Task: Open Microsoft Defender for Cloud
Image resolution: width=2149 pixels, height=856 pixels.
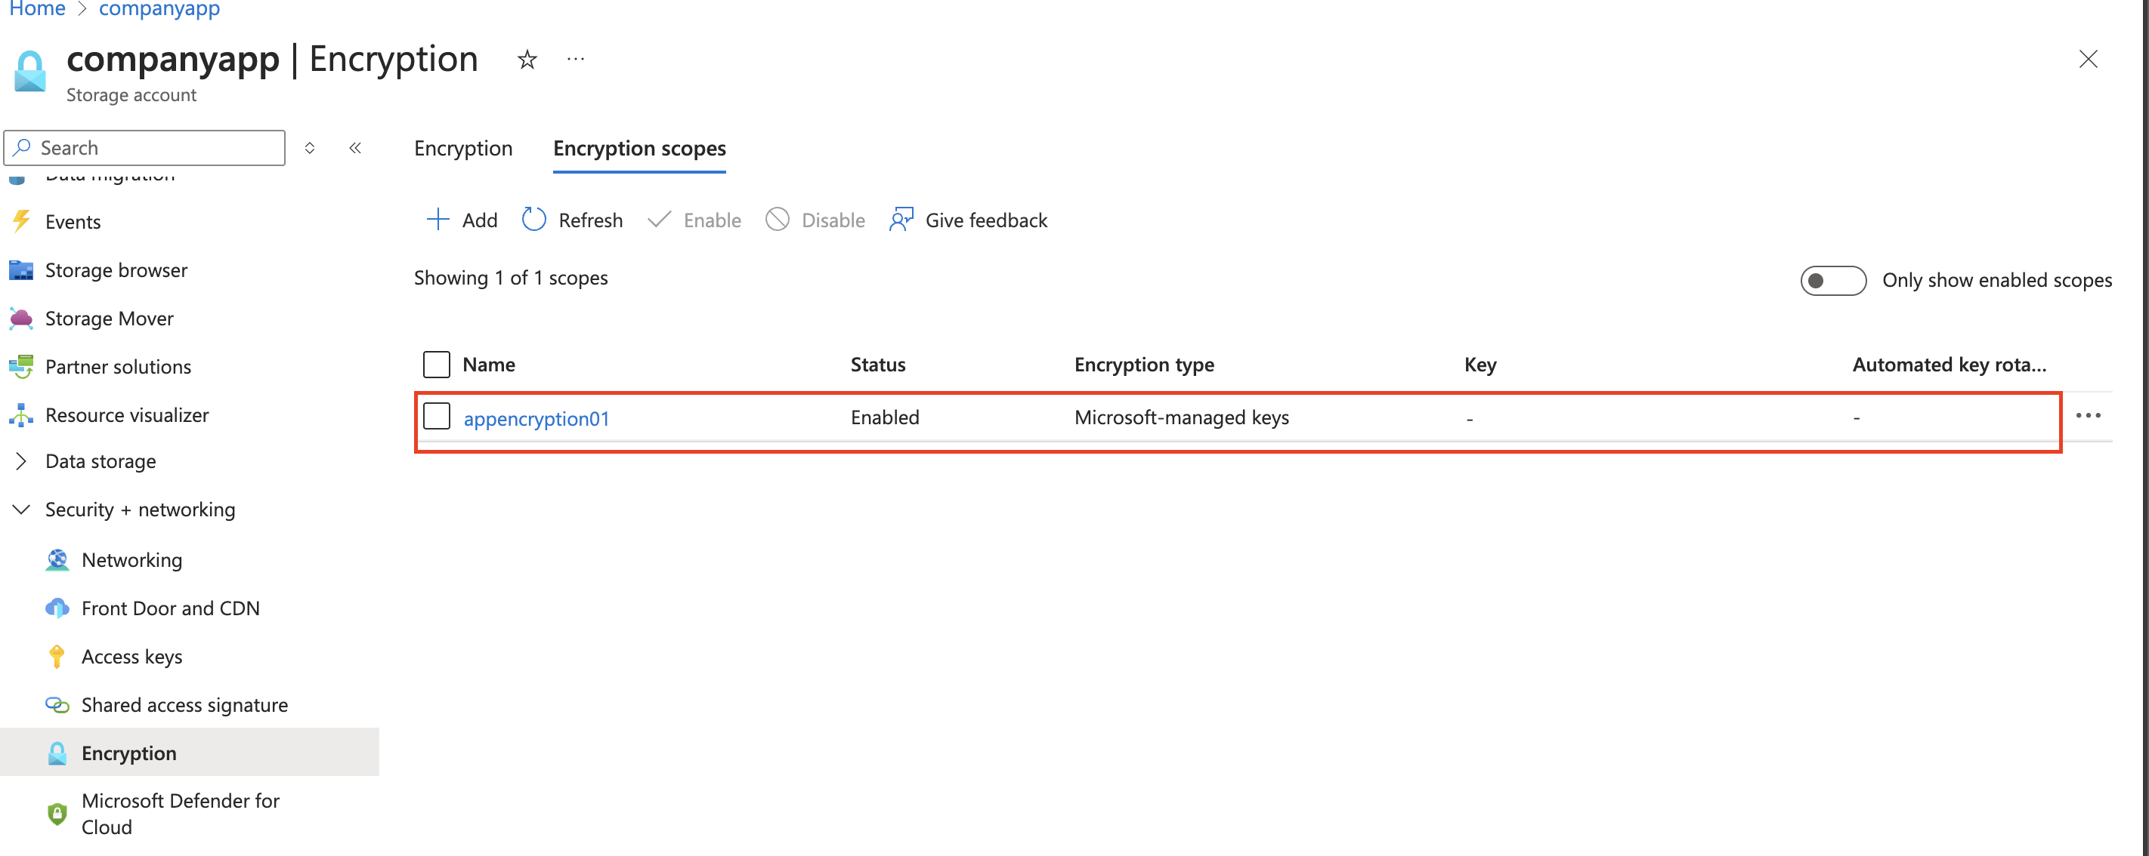Action: point(180,814)
